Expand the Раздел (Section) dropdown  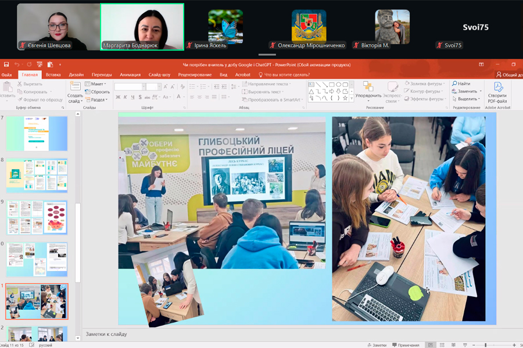(99, 100)
